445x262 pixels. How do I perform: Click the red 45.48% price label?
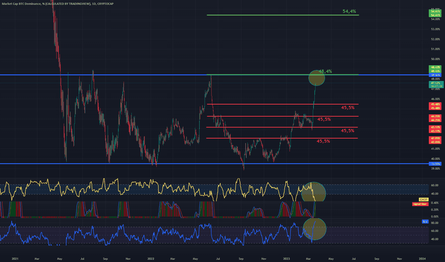point(435,106)
